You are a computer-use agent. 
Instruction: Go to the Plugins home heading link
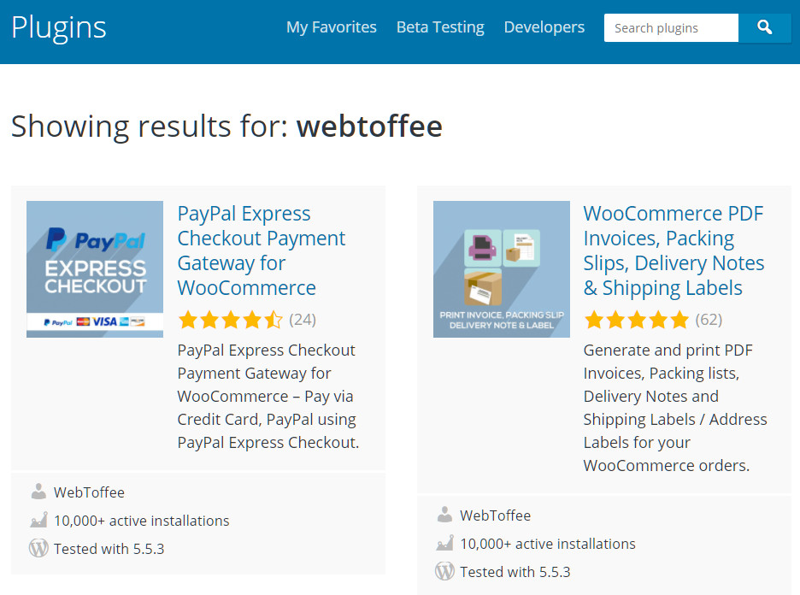(x=59, y=27)
